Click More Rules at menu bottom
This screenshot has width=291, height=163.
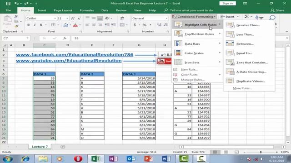point(242,88)
